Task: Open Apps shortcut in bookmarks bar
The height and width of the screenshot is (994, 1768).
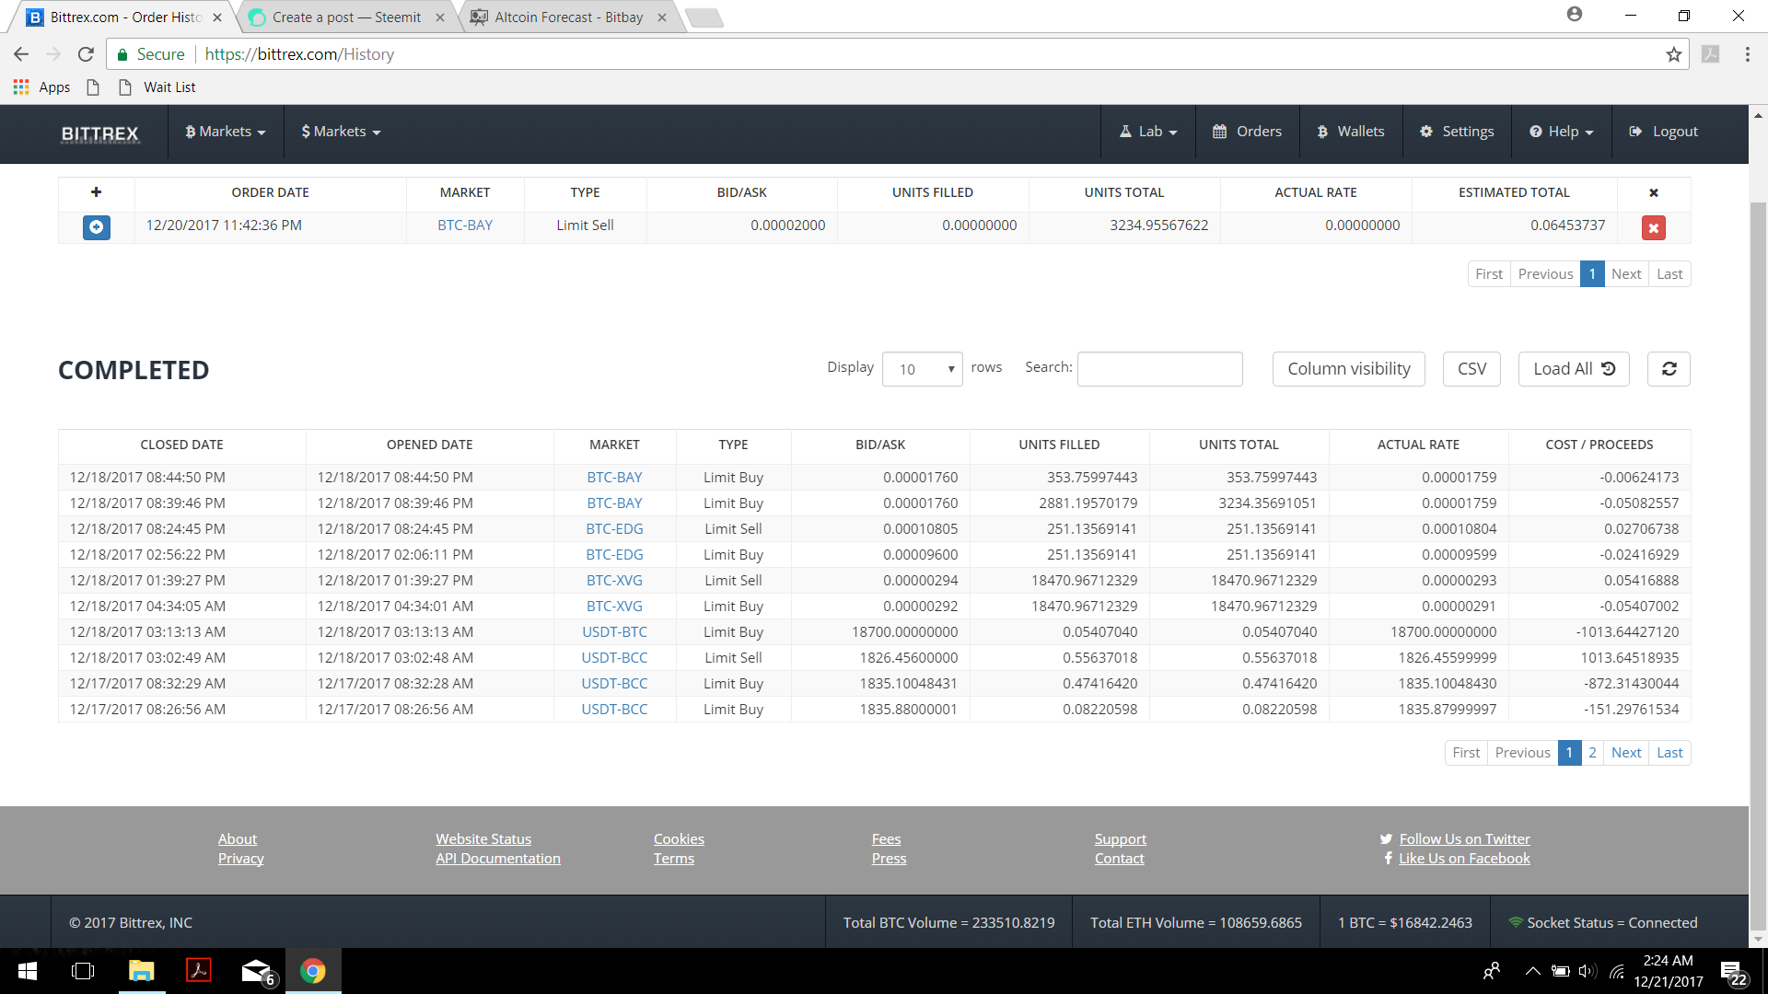Action: click(x=41, y=87)
